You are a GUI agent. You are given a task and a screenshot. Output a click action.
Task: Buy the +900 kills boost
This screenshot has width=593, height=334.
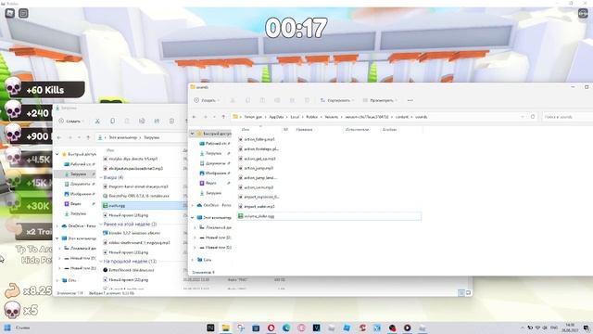pos(29,136)
